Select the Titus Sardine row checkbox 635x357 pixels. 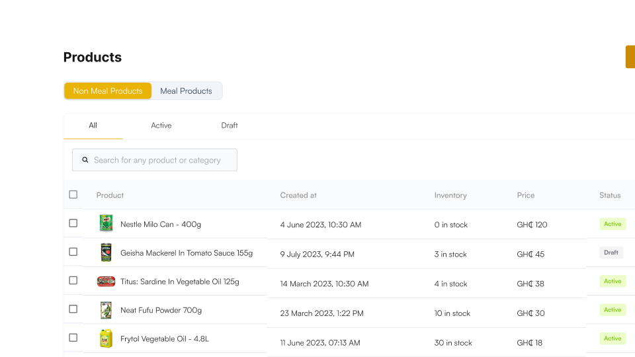[73, 280]
